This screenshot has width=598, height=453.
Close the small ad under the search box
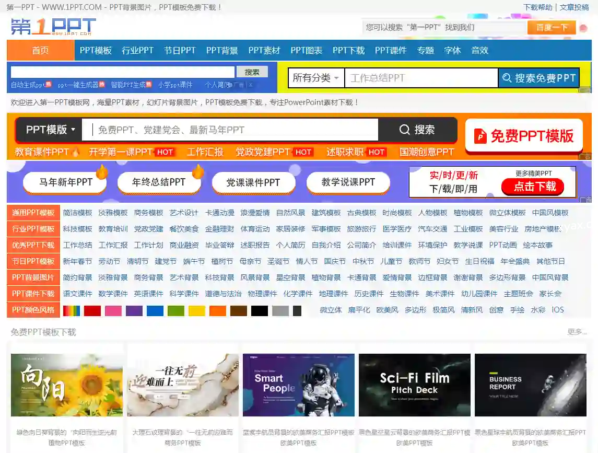(x=250, y=85)
